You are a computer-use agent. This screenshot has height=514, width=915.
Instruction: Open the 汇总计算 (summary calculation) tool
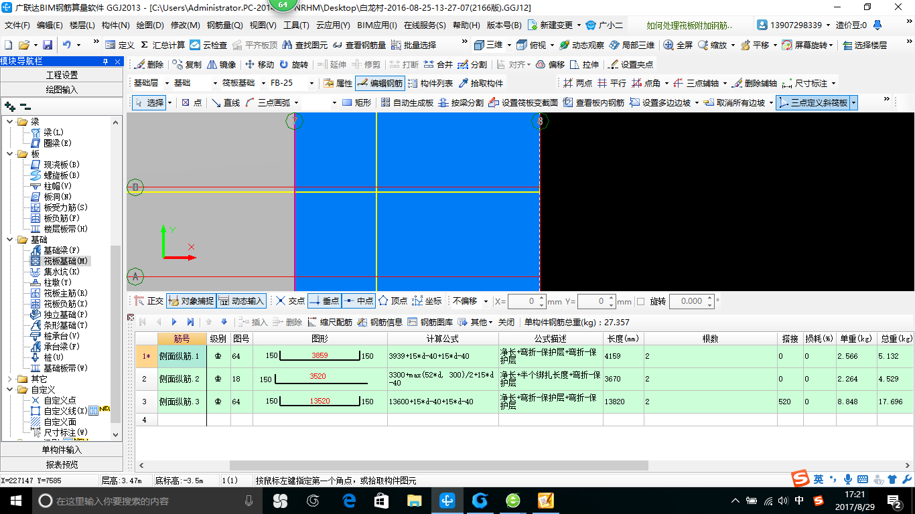(163, 45)
